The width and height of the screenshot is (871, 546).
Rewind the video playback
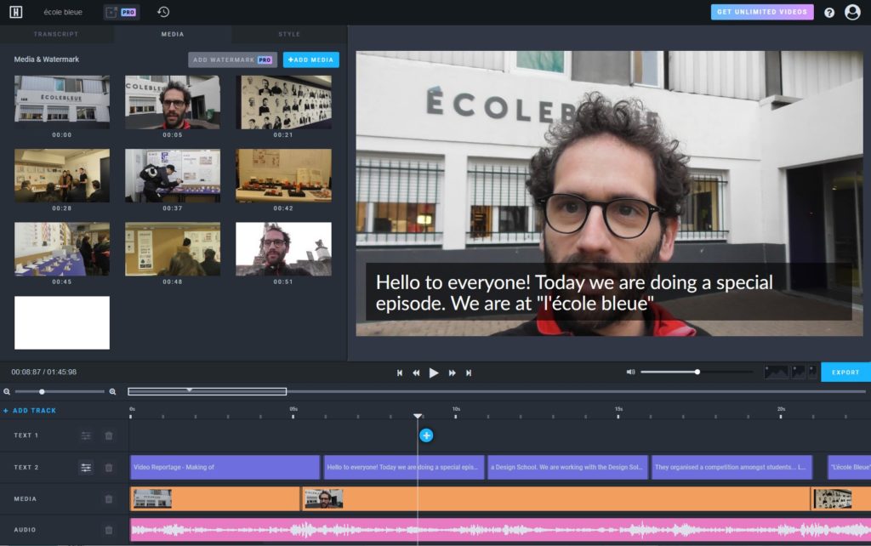[416, 373]
